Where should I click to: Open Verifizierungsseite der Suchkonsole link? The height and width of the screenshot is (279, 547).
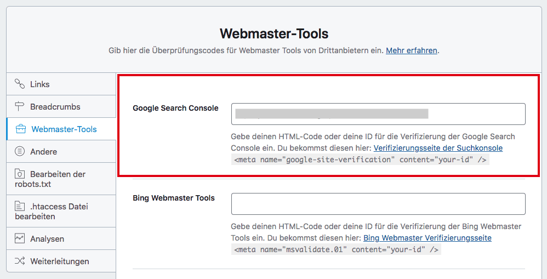tap(438, 148)
